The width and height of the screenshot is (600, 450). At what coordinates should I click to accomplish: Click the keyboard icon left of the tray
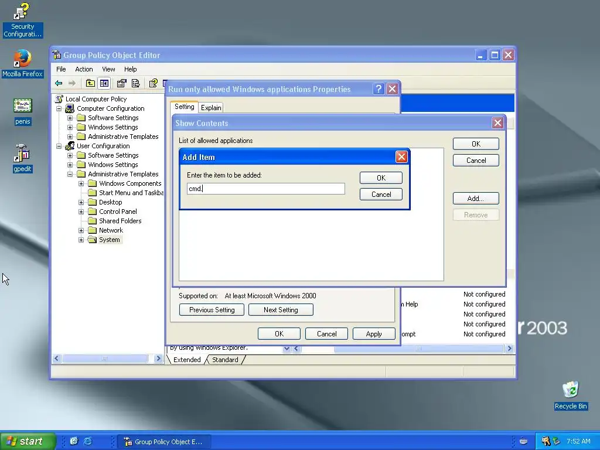click(523, 441)
